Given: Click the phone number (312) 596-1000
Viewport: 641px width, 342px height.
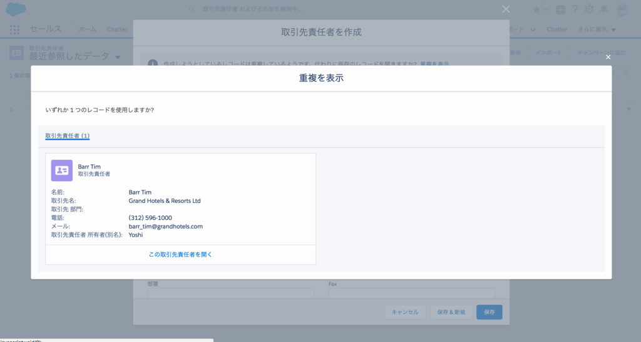Looking at the screenshot, I should coord(150,217).
